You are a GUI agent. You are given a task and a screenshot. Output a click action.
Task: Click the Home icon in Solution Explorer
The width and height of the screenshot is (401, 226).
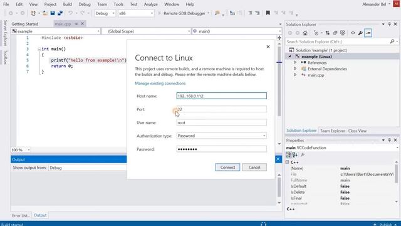coord(305,33)
